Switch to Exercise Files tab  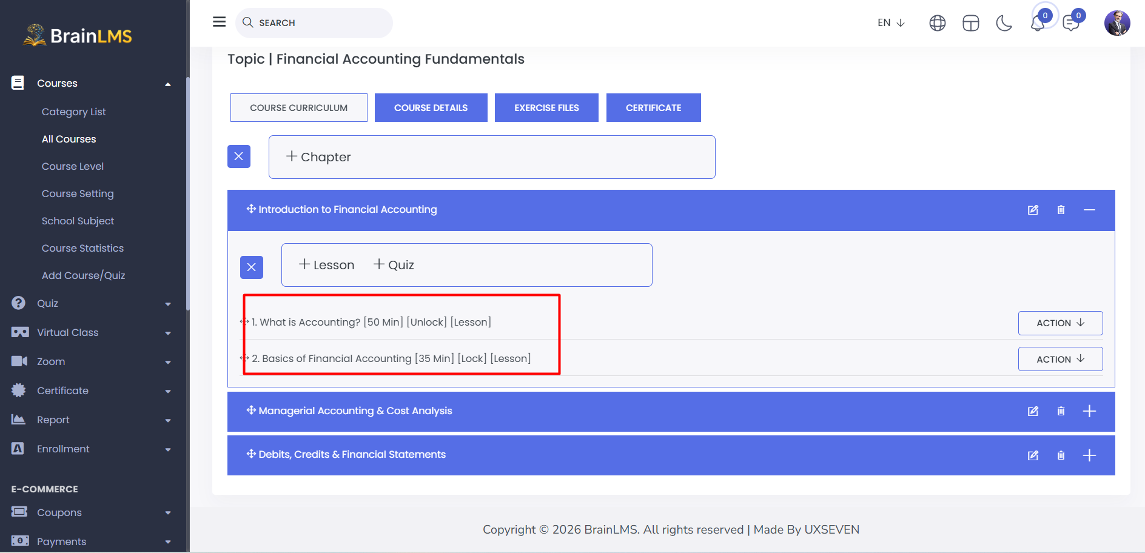(546, 108)
